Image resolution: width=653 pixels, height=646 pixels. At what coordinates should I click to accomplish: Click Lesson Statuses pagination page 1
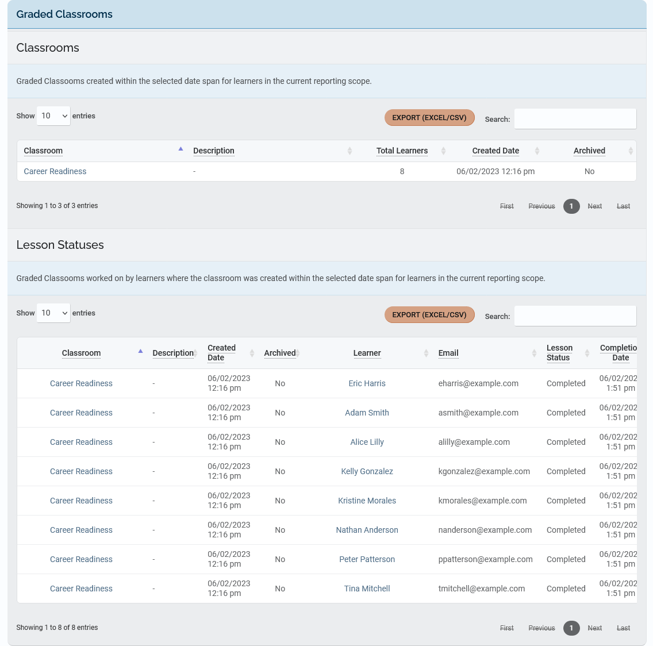click(571, 628)
